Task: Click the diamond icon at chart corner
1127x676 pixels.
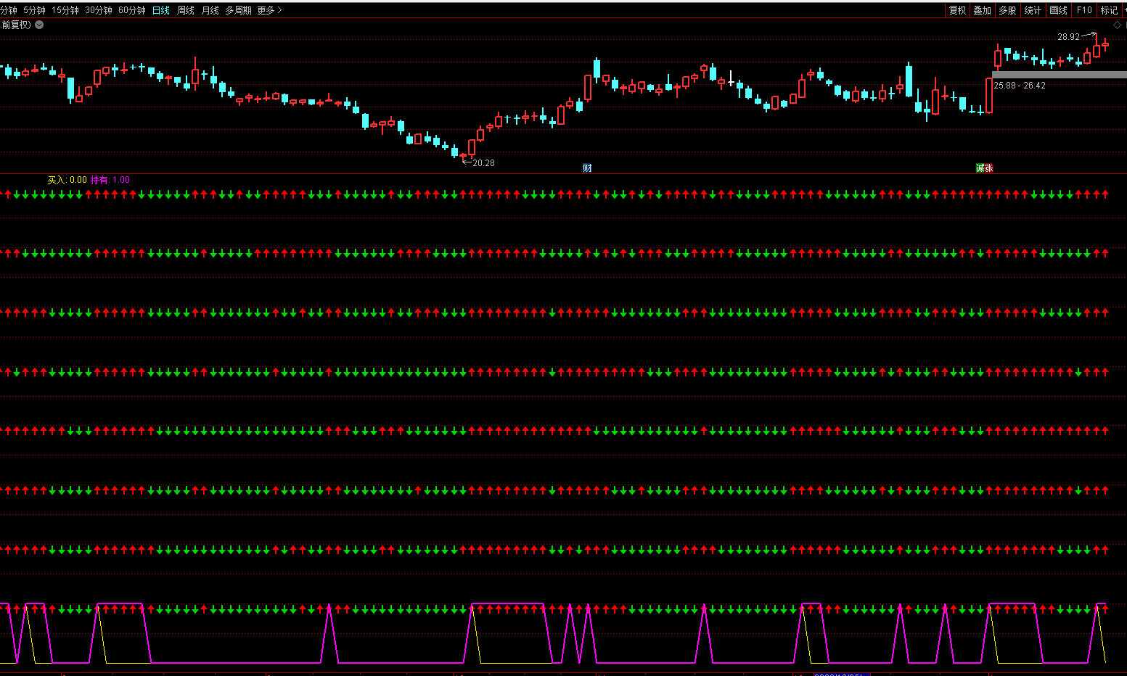Action: pos(1117,25)
